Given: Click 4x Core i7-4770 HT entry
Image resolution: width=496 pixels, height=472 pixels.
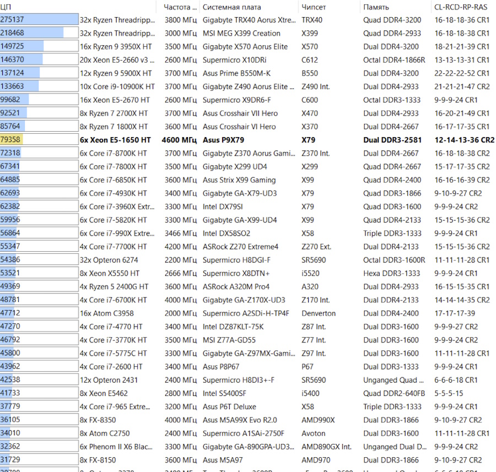Looking at the screenshot, I should (x=111, y=327).
